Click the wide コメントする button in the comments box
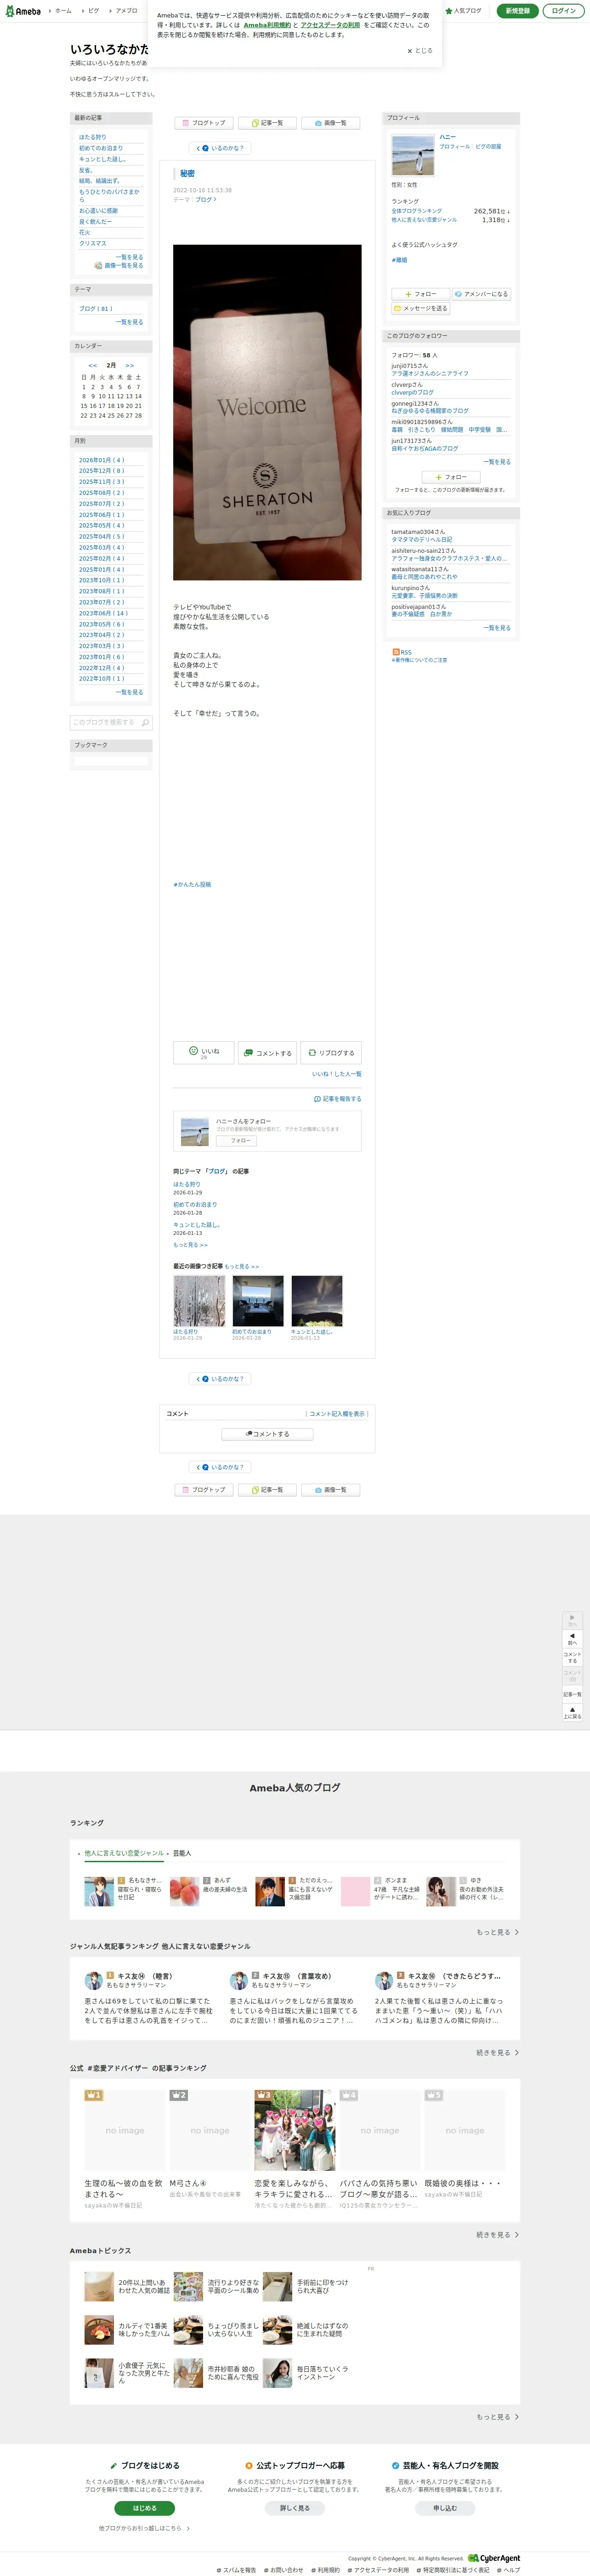This screenshot has width=590, height=2576. coord(267,1434)
